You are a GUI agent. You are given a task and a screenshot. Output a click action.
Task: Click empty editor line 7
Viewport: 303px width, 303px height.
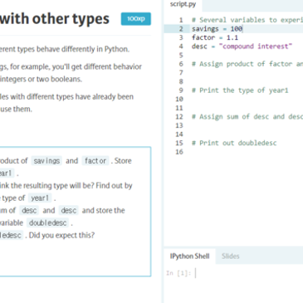click(247, 73)
